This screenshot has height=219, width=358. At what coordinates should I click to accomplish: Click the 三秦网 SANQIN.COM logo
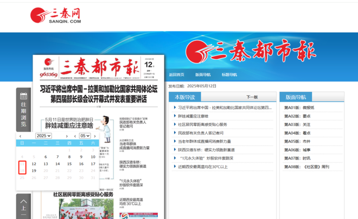pos(55,15)
